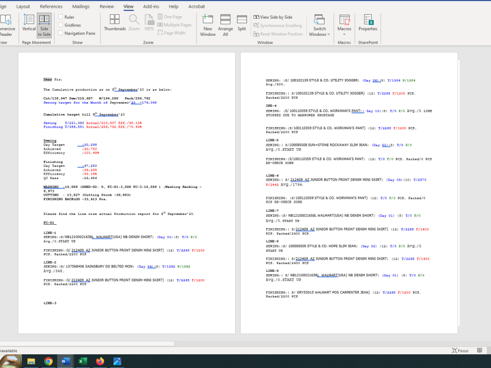Open a New Window

pos(208,25)
